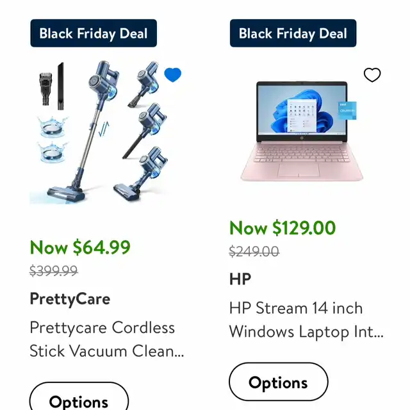Click the crossed-out $399.99 original price
Screen dimensions: 410x410
pos(54,270)
